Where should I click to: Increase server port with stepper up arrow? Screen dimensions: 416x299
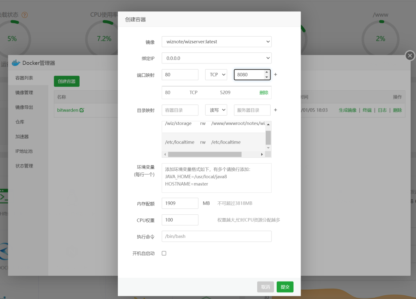click(x=266, y=72)
